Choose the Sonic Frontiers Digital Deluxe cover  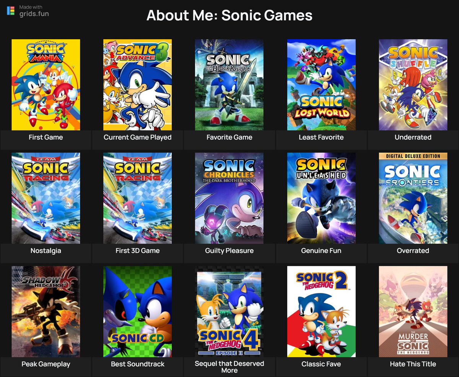click(x=413, y=198)
